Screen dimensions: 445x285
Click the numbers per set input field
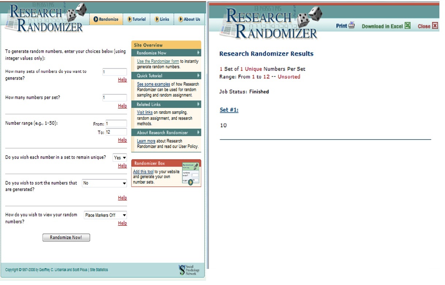(114, 98)
